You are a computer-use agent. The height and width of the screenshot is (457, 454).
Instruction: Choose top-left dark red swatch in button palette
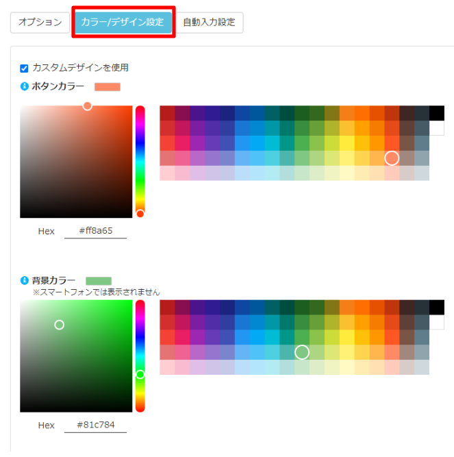click(x=167, y=113)
